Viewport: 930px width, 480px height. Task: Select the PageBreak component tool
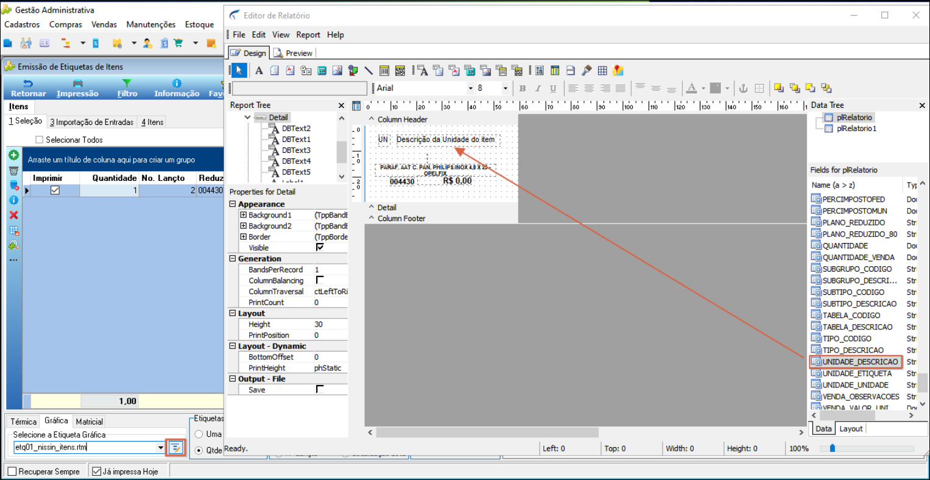[571, 71]
